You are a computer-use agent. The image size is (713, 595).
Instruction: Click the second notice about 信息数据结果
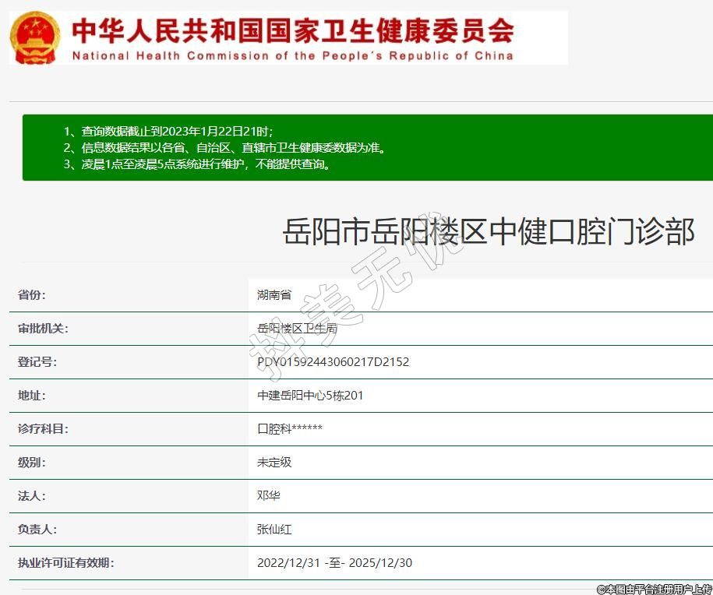(x=224, y=147)
